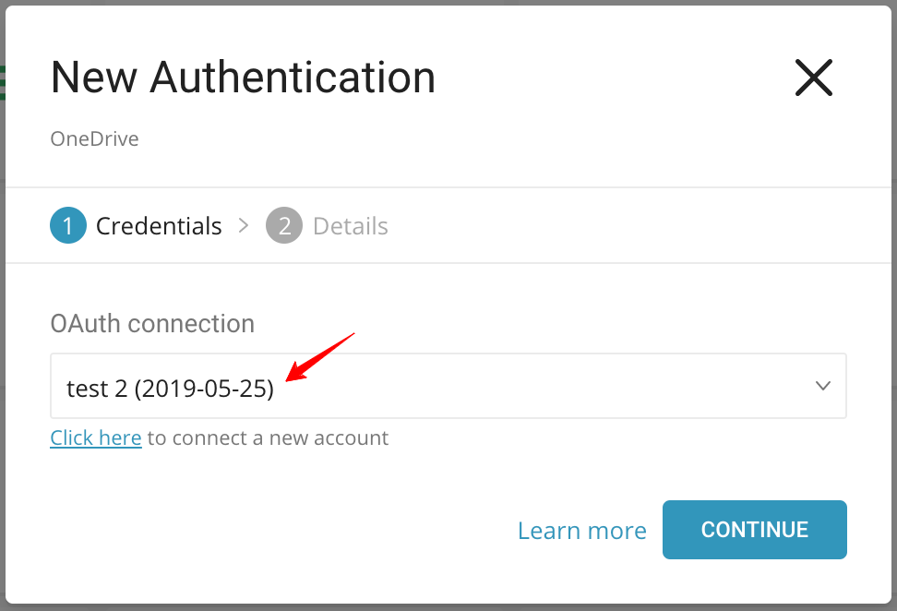Follow the "Click here" link
This screenshot has height=611, width=897.
[x=96, y=437]
